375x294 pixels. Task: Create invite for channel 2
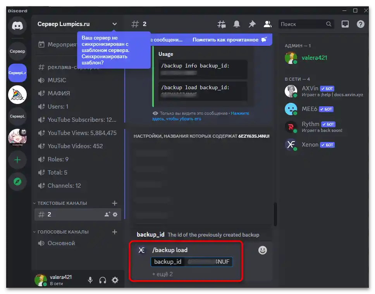(x=107, y=214)
